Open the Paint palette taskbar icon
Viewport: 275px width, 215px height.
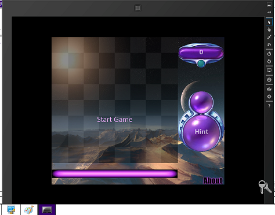pos(29,210)
